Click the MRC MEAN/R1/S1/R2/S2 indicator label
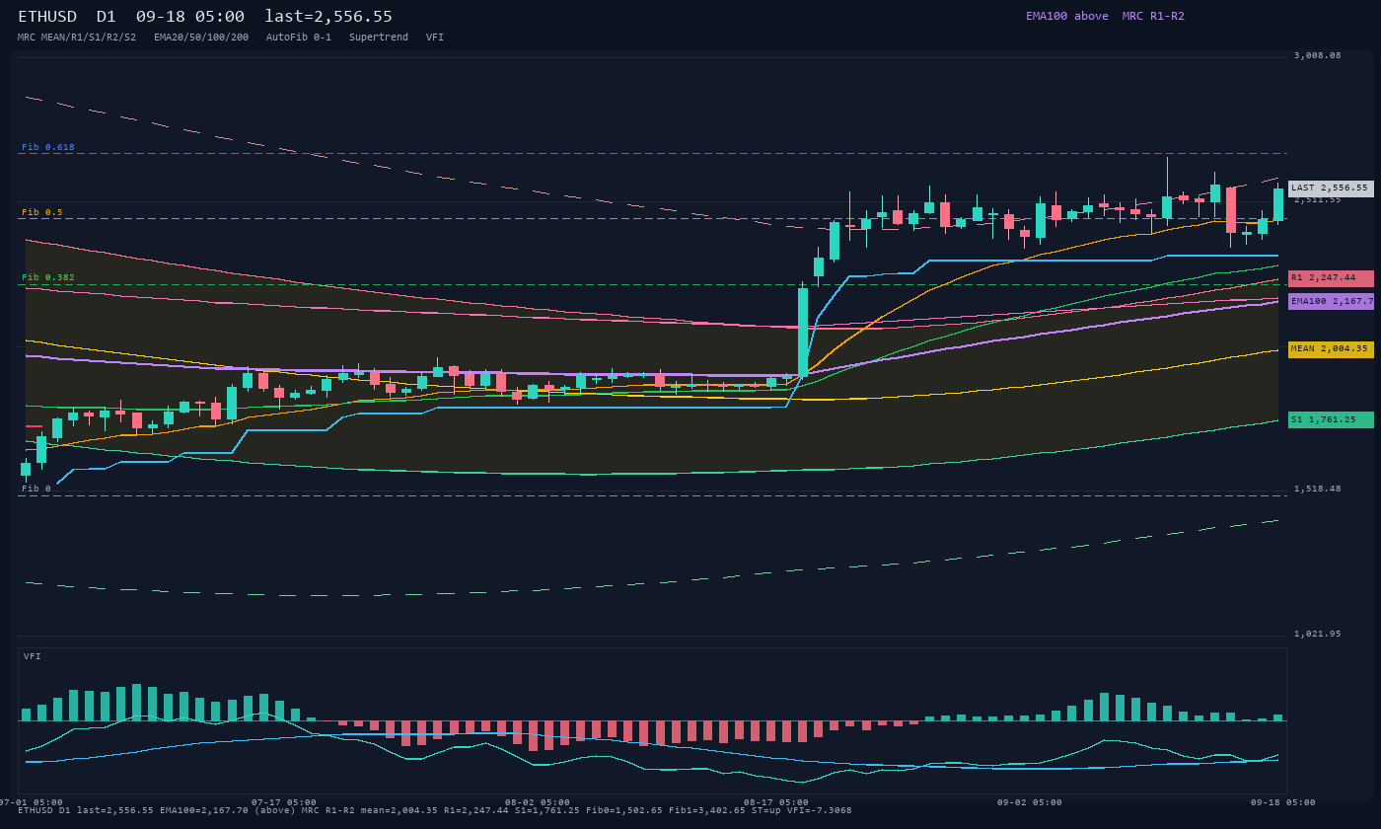The width and height of the screenshot is (1381, 829). [x=77, y=38]
